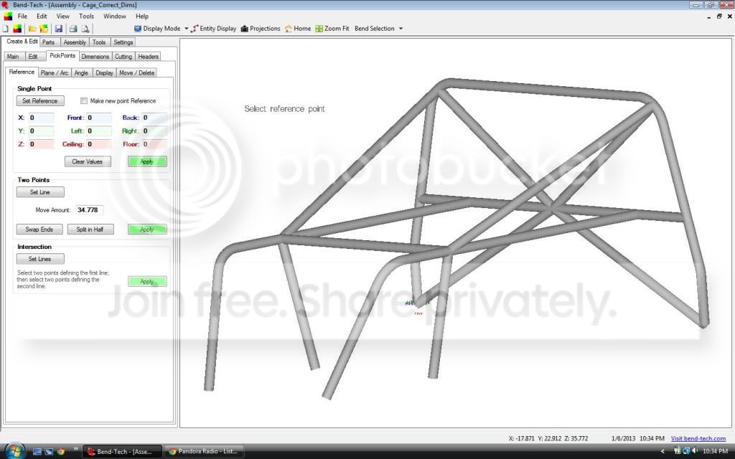
Task: Open Projections camera icon
Action: [244, 29]
